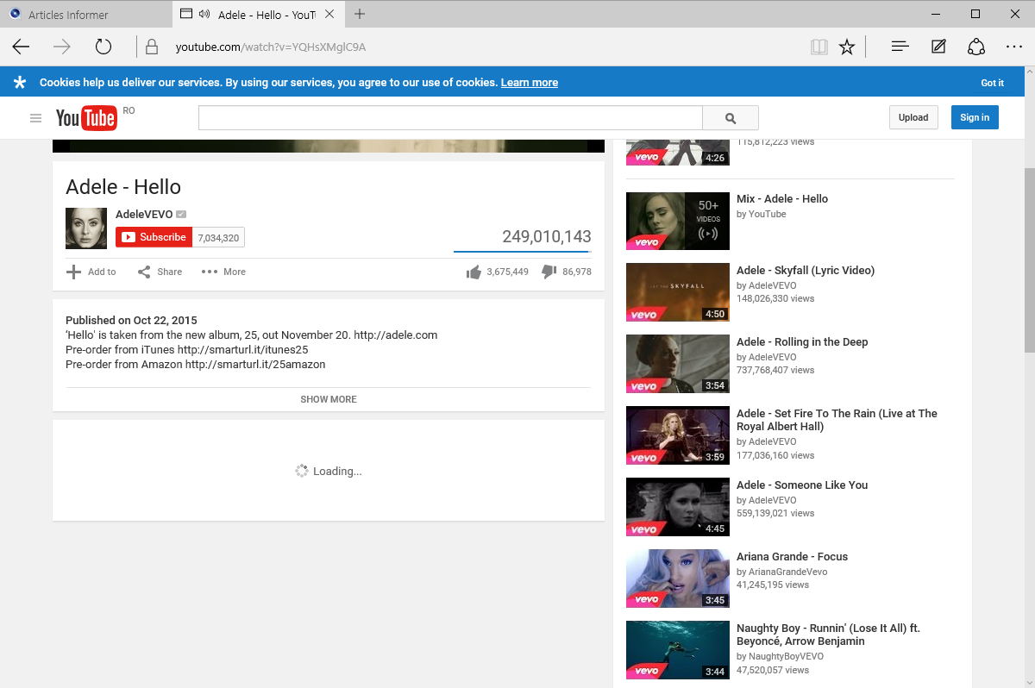Open 'Adele - Rolling in the Deep' title
The image size is (1035, 688).
pyautogui.click(x=802, y=342)
